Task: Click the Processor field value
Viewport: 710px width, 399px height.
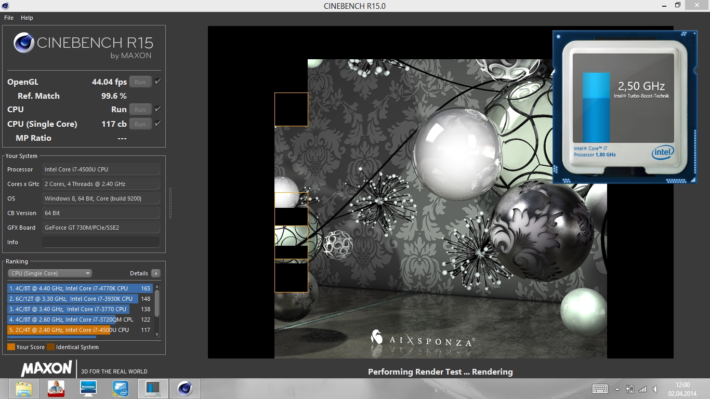Action: (101, 169)
